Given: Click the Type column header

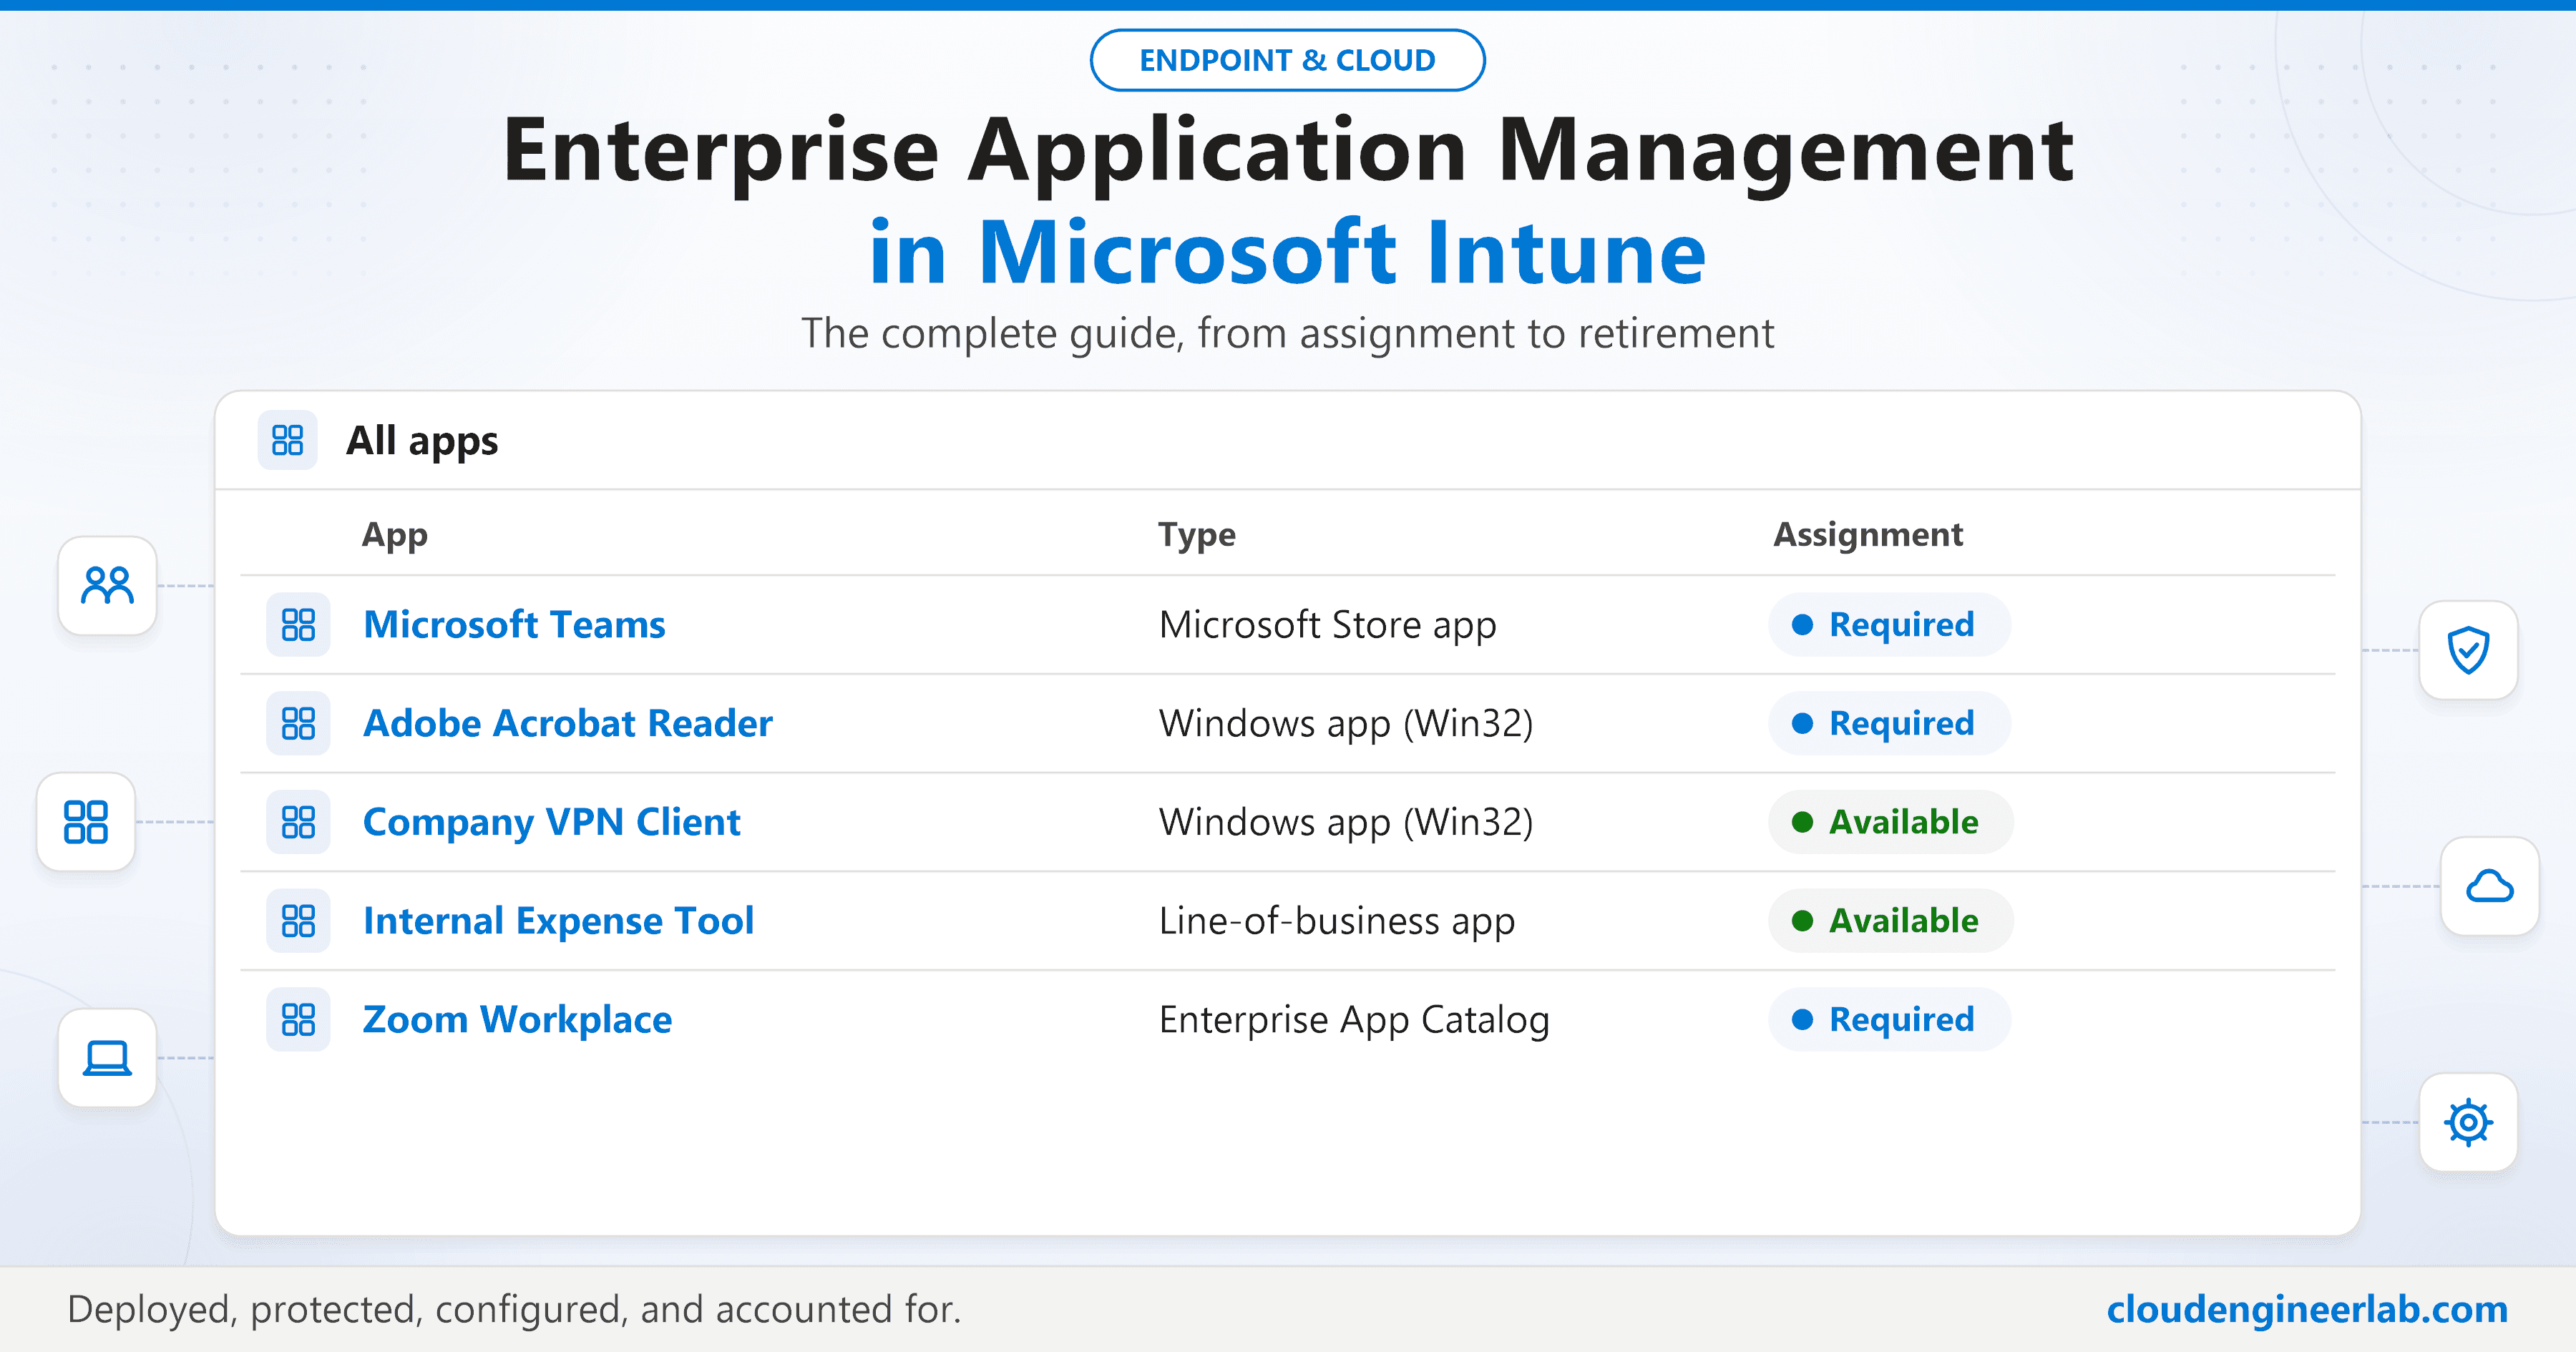Looking at the screenshot, I should [1197, 535].
